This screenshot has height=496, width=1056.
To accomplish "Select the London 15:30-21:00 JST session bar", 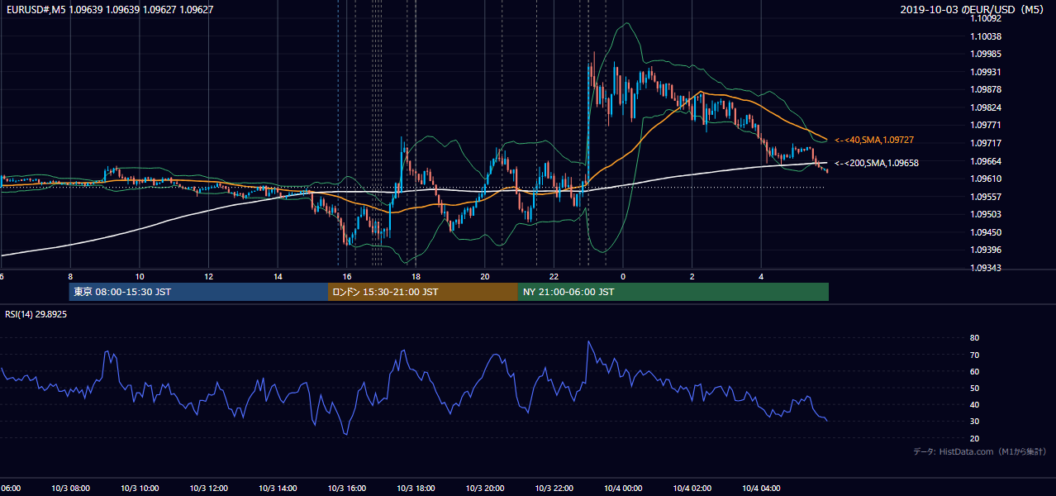I will pyautogui.click(x=423, y=292).
